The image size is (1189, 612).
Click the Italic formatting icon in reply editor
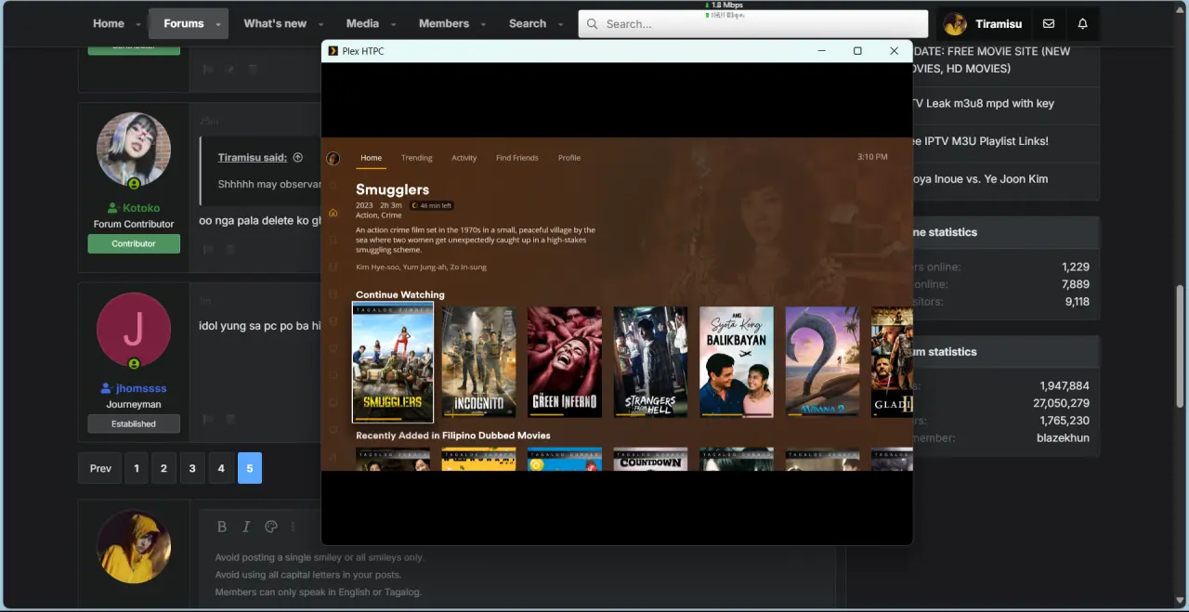(x=246, y=527)
